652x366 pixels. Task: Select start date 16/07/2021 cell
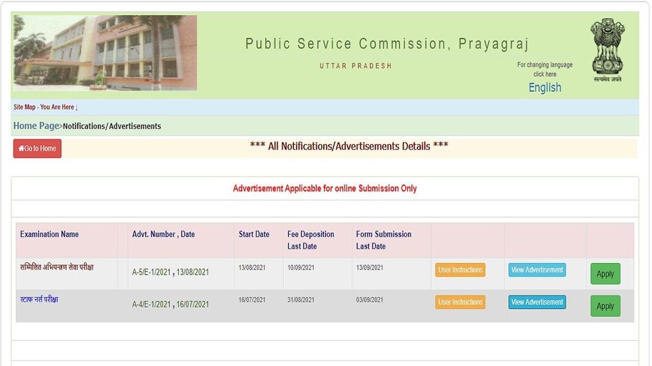pyautogui.click(x=252, y=299)
